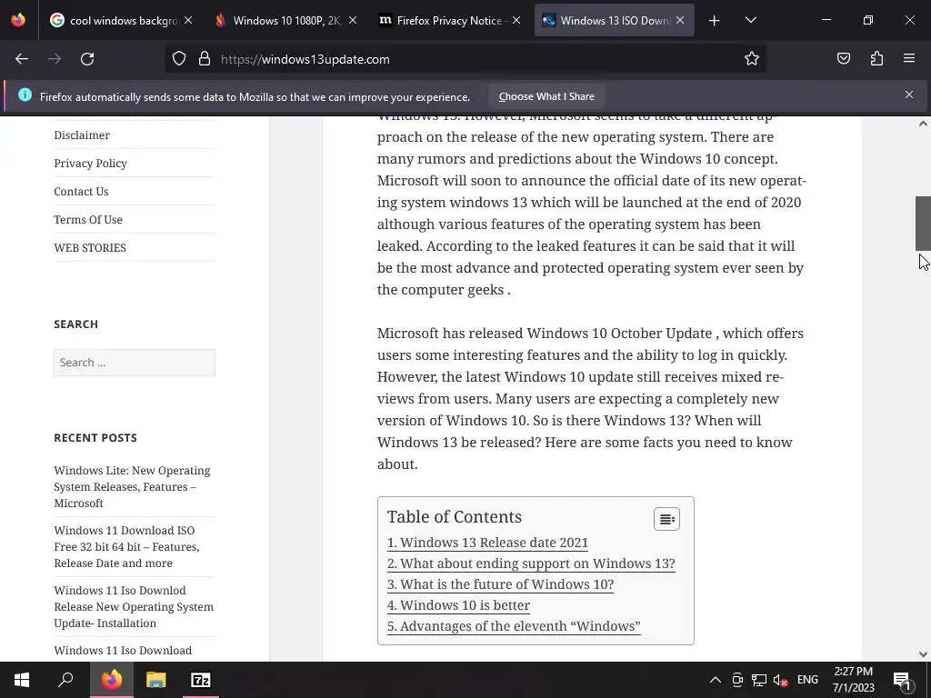Click the padlock site security icon

pos(205,59)
